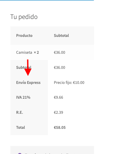Click the 'Total' row label
This screenshot has width=137, height=154.
coord(20,128)
